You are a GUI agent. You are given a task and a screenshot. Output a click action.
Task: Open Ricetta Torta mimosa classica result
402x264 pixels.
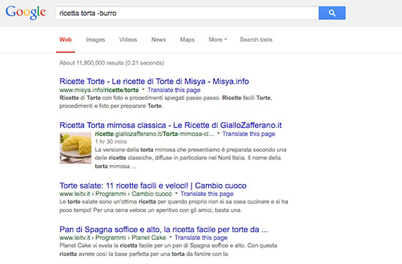click(170, 125)
